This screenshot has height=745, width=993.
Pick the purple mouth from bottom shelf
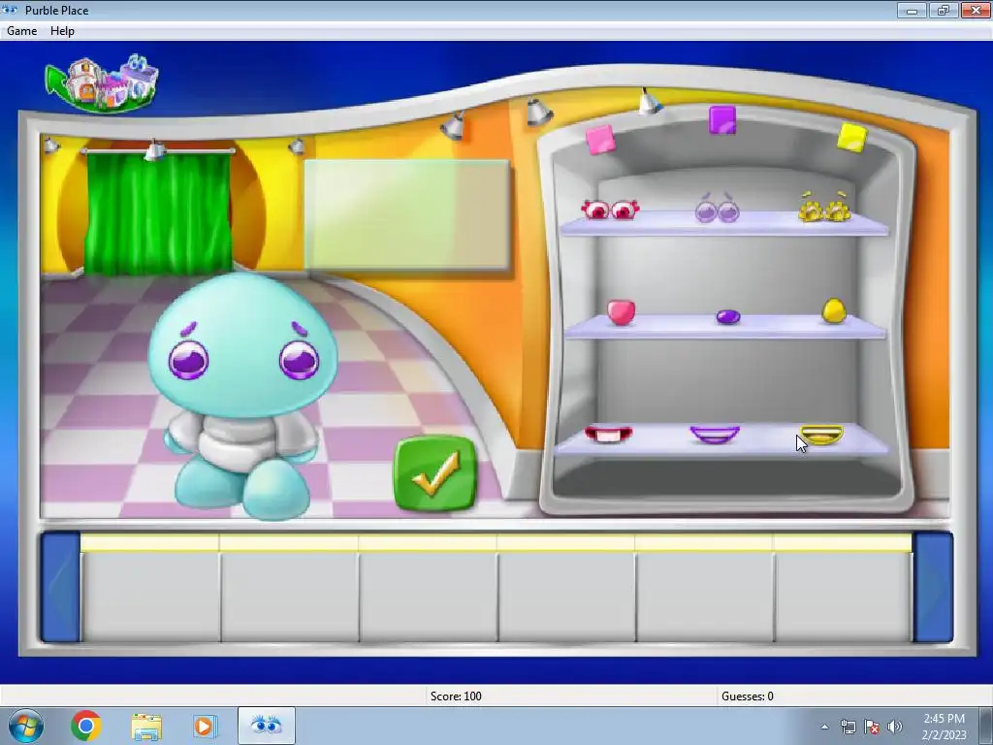[x=715, y=434]
